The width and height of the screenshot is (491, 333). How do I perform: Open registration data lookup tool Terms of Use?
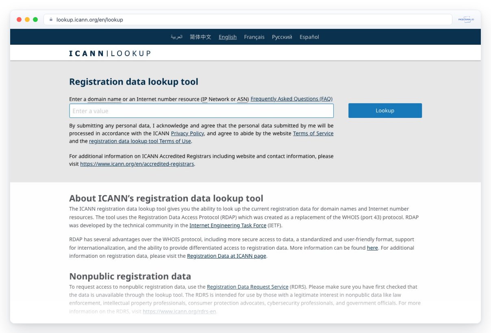tap(140, 141)
